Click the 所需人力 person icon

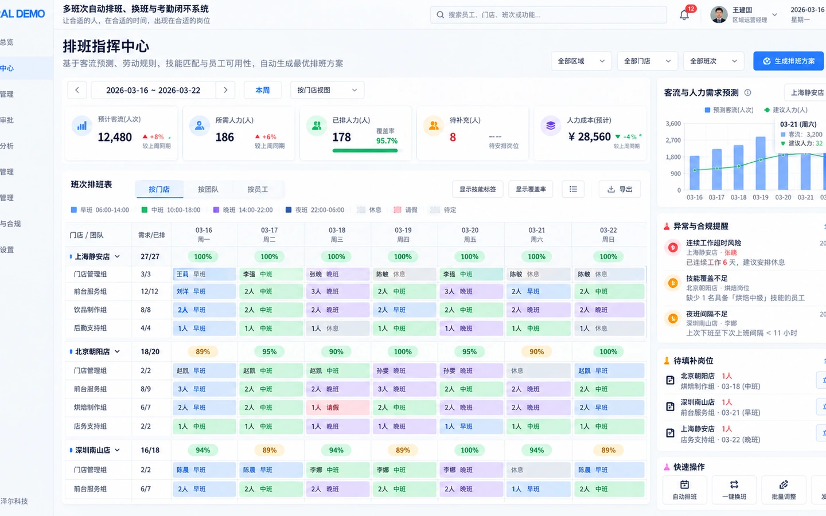[x=200, y=126]
